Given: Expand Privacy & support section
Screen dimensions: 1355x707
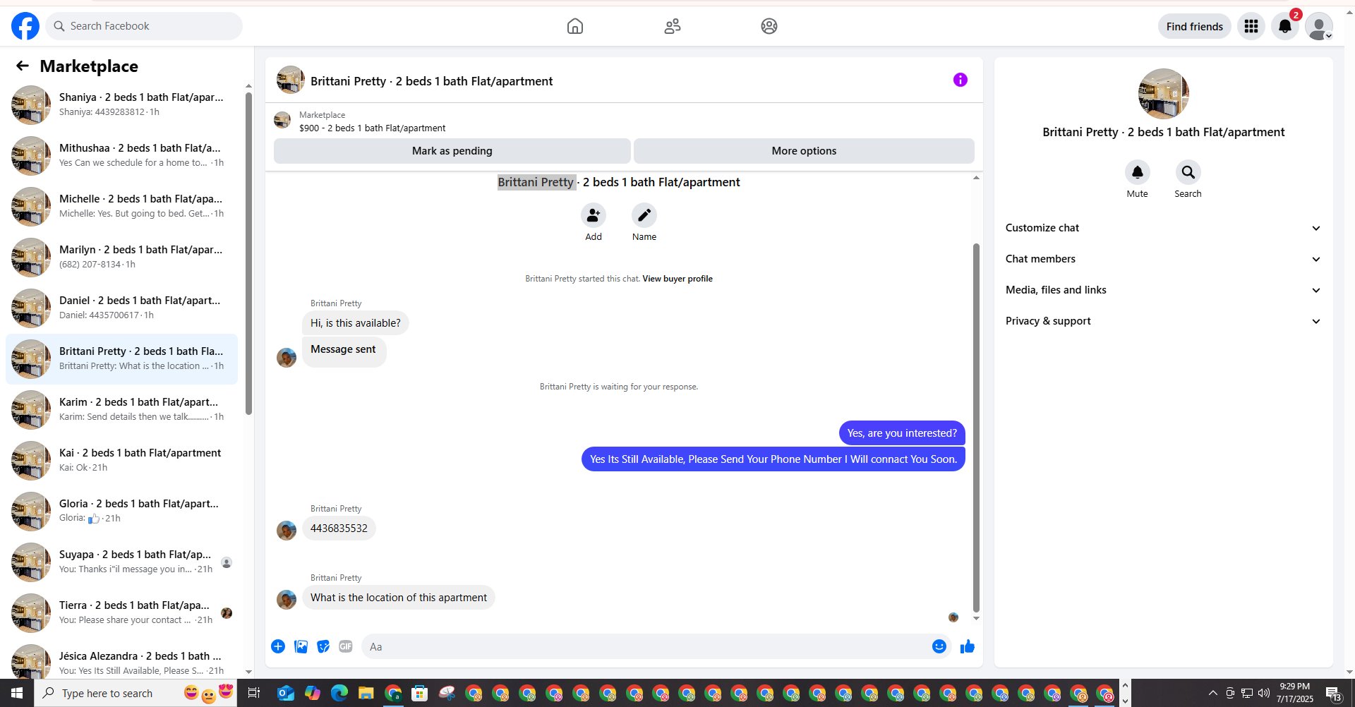Looking at the screenshot, I should (x=1163, y=321).
